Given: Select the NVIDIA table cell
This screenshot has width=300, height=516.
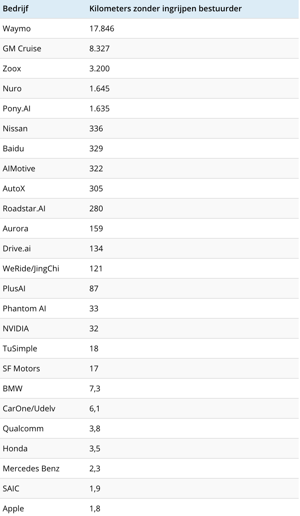Looking at the screenshot, I should pyautogui.click(x=16, y=329).
